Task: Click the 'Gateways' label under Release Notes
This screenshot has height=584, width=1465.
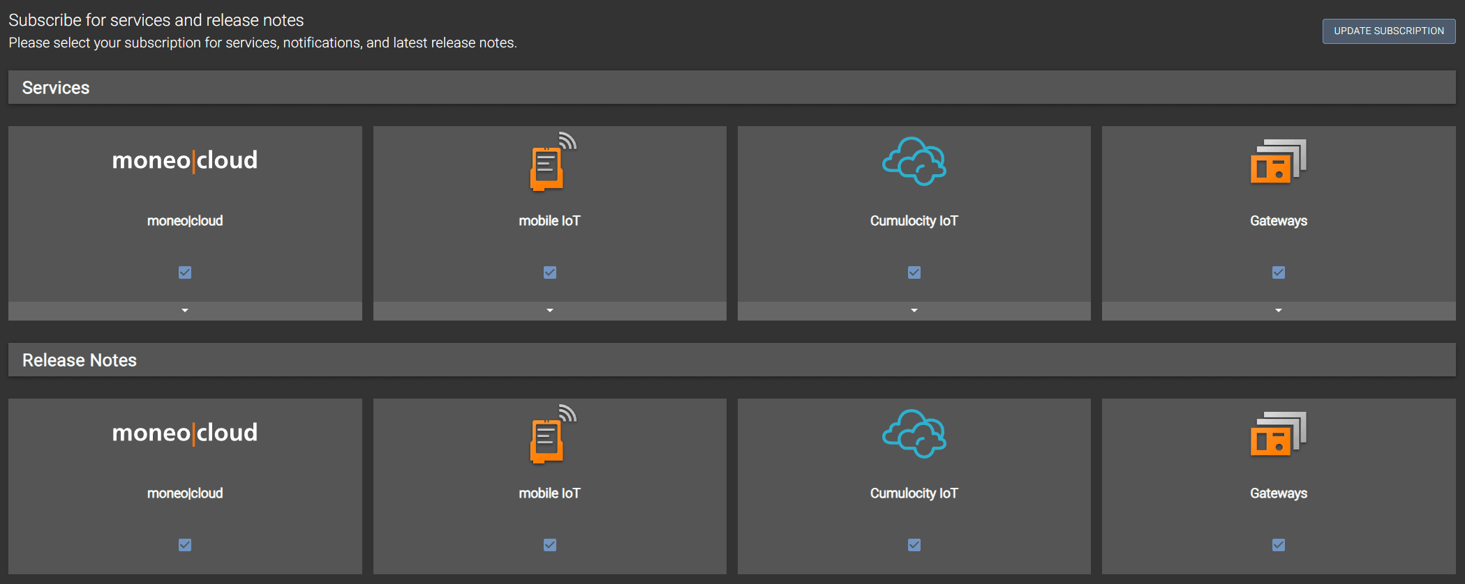Action: (x=1279, y=493)
